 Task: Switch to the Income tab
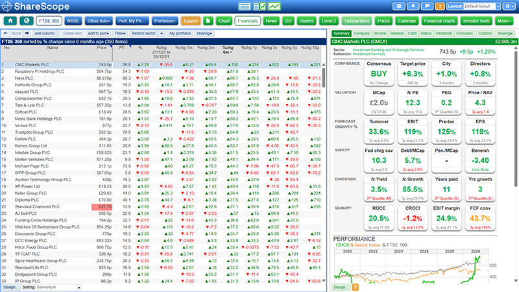(x=380, y=34)
